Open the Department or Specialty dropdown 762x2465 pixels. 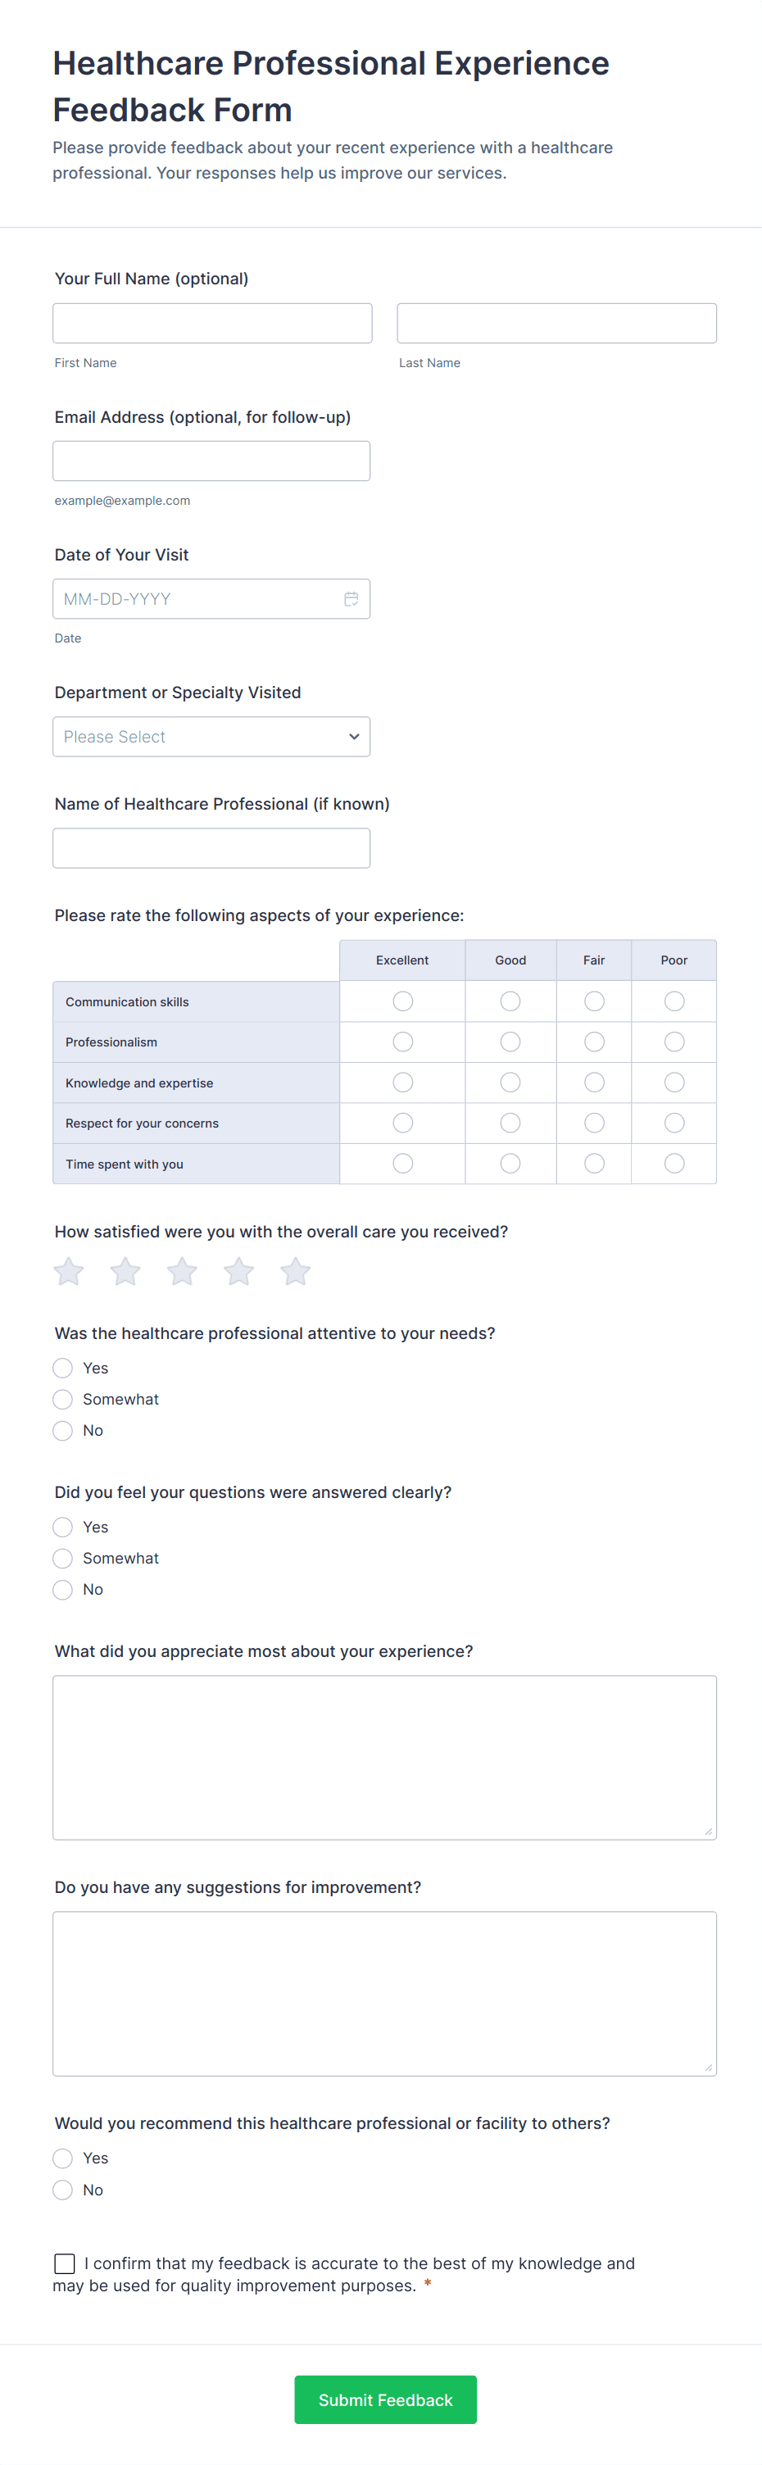(x=211, y=737)
